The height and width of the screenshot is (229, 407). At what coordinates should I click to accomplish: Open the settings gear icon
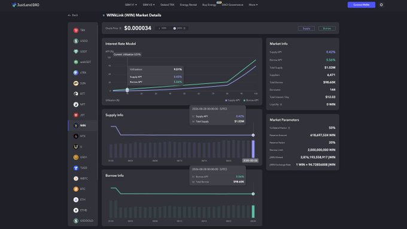[381, 5]
